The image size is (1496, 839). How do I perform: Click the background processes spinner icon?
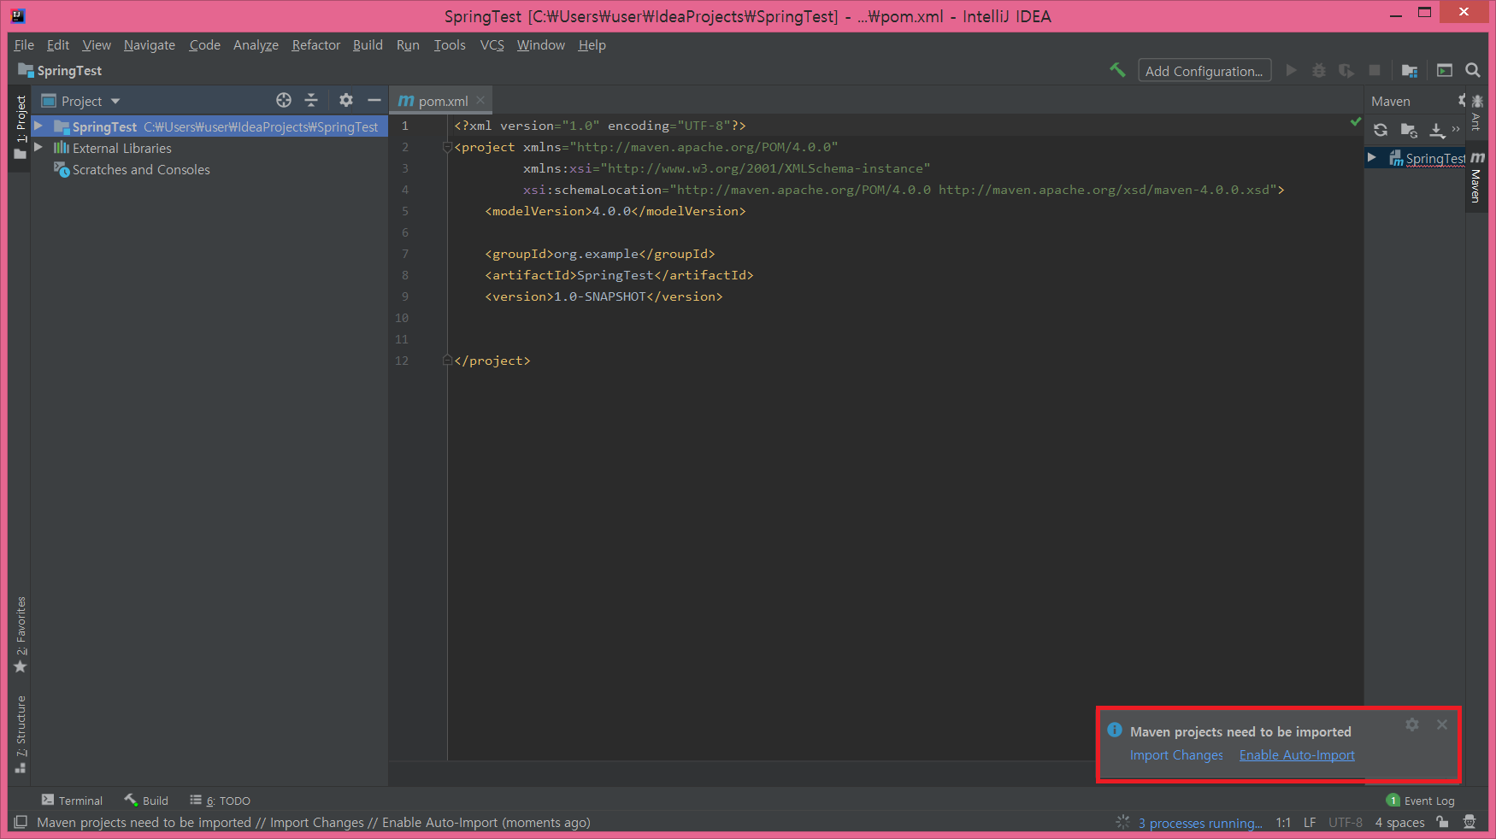click(x=1123, y=822)
